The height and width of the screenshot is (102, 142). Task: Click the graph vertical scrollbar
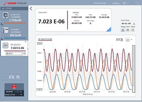click(x=133, y=69)
